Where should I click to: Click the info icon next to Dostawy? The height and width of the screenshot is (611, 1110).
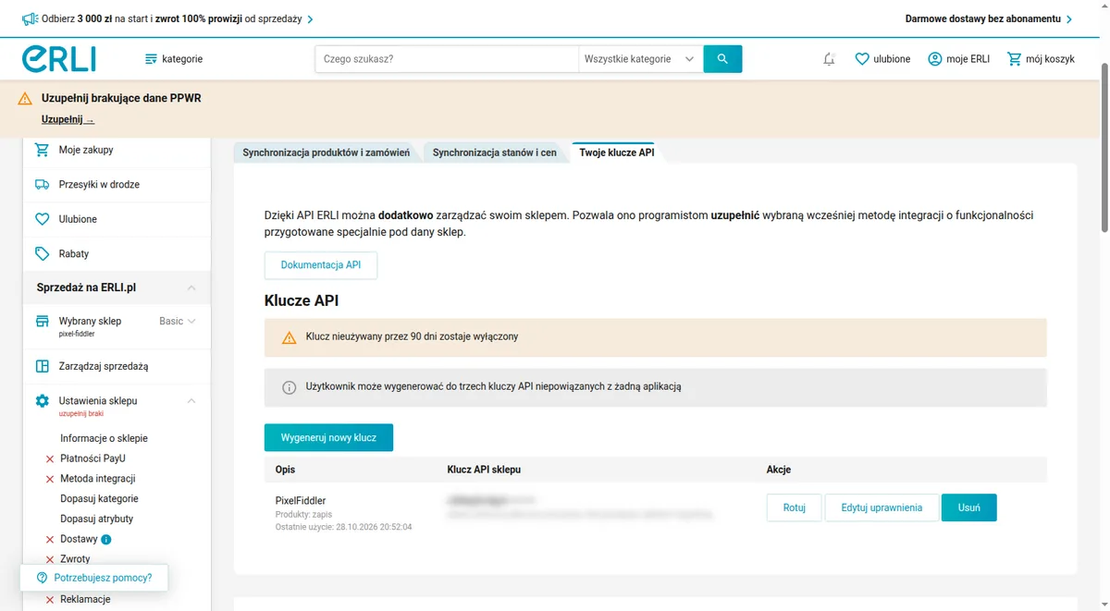106,539
